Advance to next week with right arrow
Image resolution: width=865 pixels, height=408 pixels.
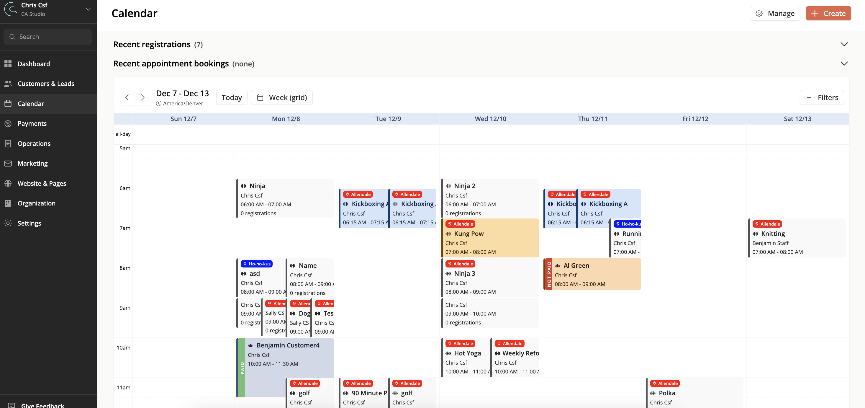pos(143,97)
